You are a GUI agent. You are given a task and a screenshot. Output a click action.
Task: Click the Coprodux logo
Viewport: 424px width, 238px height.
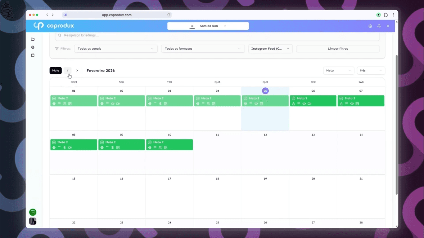(x=54, y=26)
